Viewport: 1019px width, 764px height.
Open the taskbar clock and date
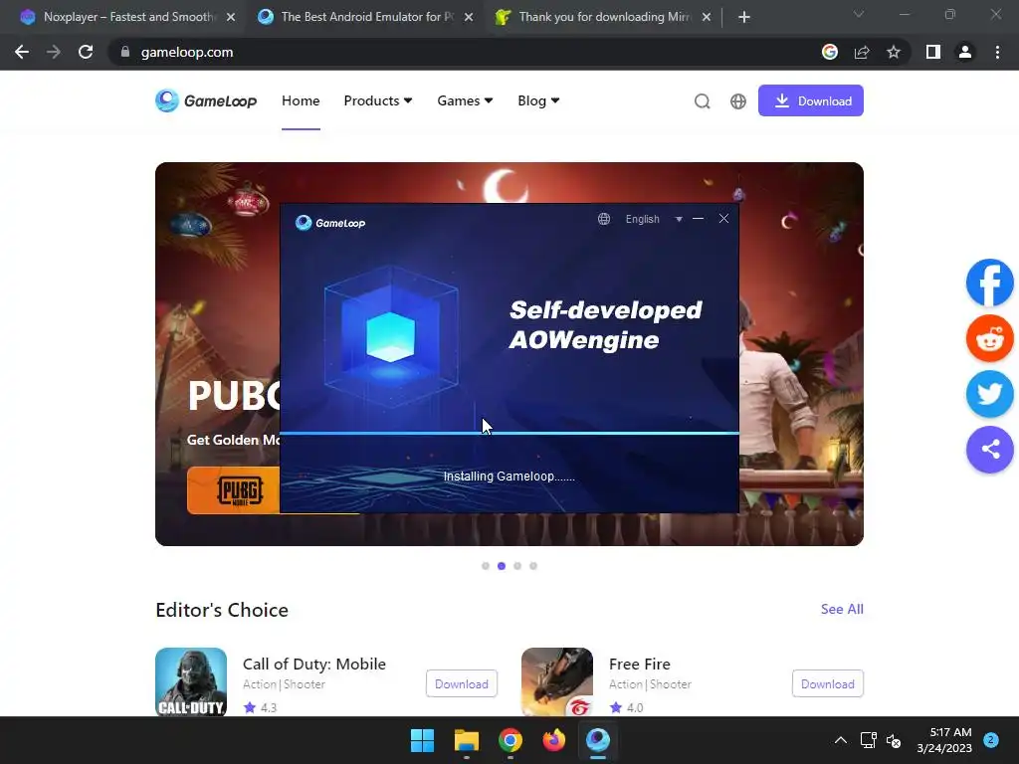point(944,740)
